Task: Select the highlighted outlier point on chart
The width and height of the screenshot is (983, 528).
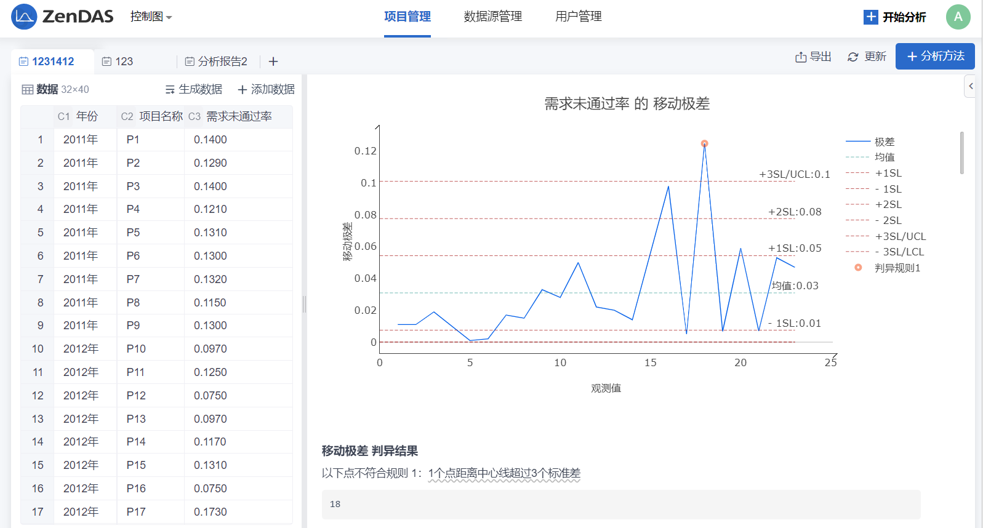Action: pos(705,144)
